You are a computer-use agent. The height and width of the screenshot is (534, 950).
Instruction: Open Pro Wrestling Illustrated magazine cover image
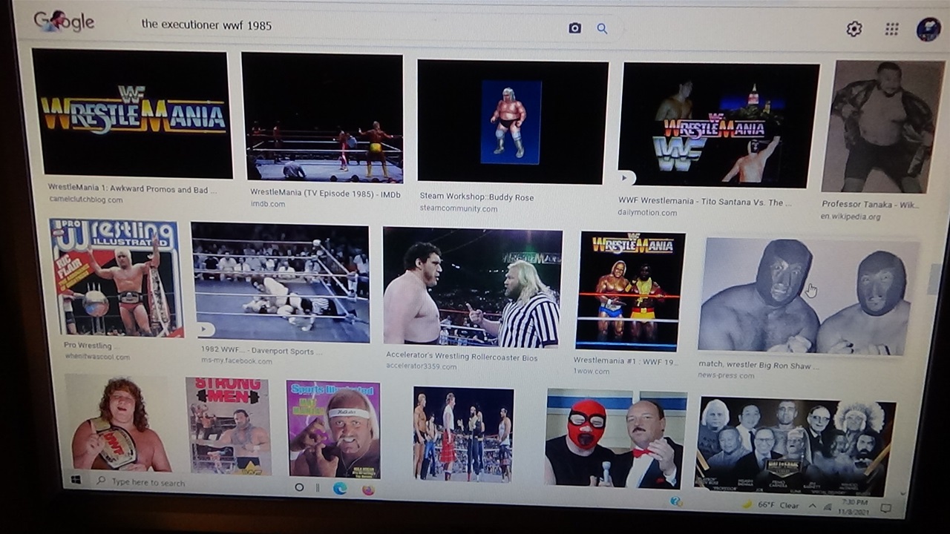(x=115, y=278)
